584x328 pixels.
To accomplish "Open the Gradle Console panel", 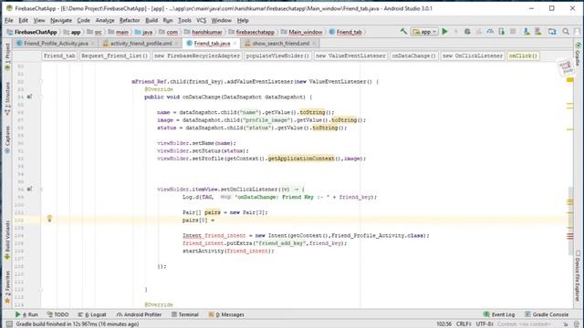I will (547, 314).
